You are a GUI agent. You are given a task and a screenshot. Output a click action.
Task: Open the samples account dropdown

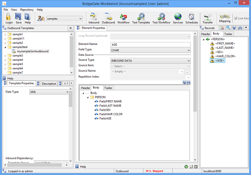[80, 19]
